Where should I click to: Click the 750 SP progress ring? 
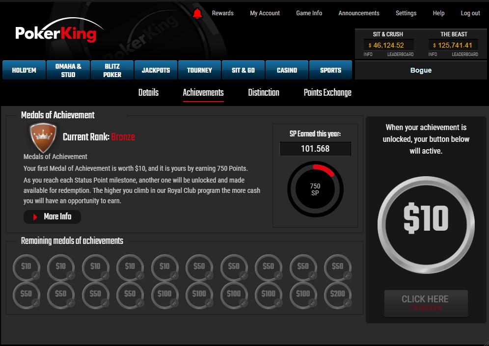coord(315,189)
